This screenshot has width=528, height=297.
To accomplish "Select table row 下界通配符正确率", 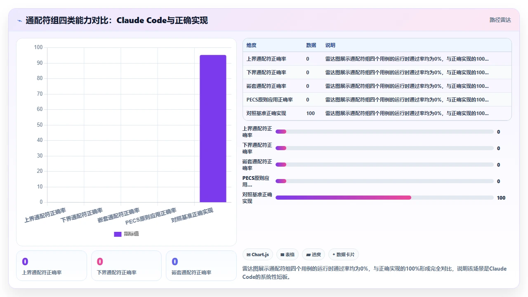I will click(x=377, y=73).
